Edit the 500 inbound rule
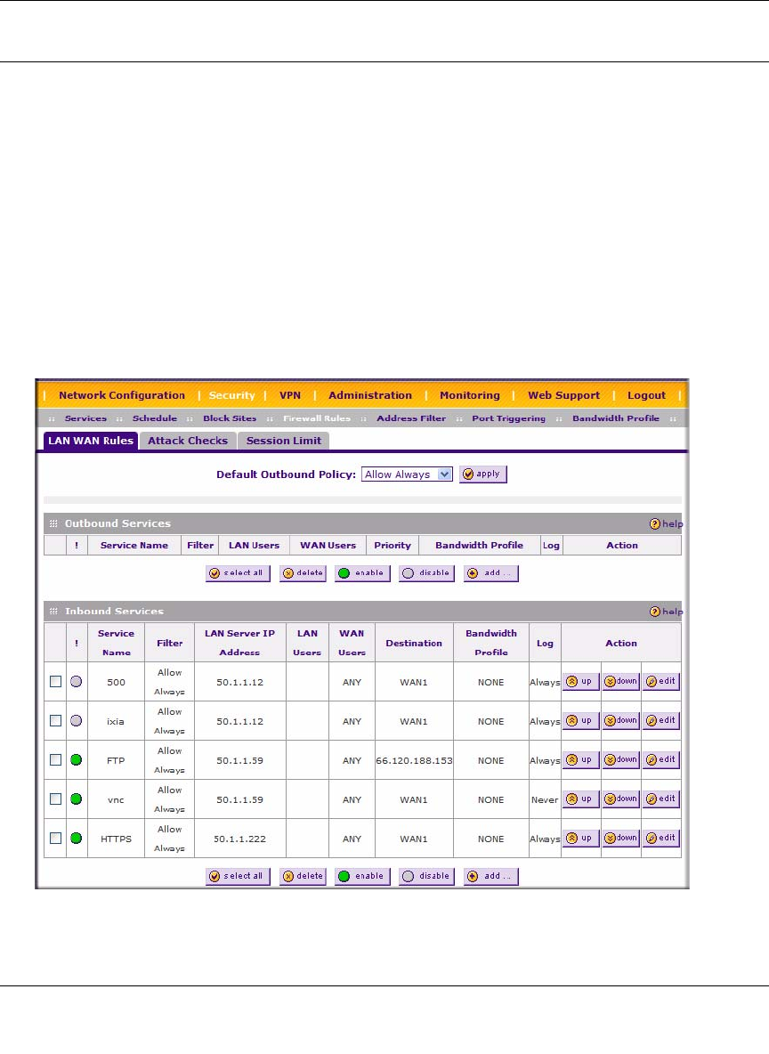The image size is (769, 1054). click(661, 682)
